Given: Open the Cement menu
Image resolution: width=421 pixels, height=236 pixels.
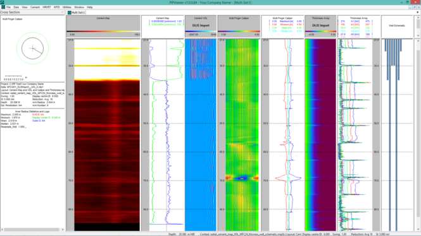Looking at the screenshot, I should pos(35,7).
